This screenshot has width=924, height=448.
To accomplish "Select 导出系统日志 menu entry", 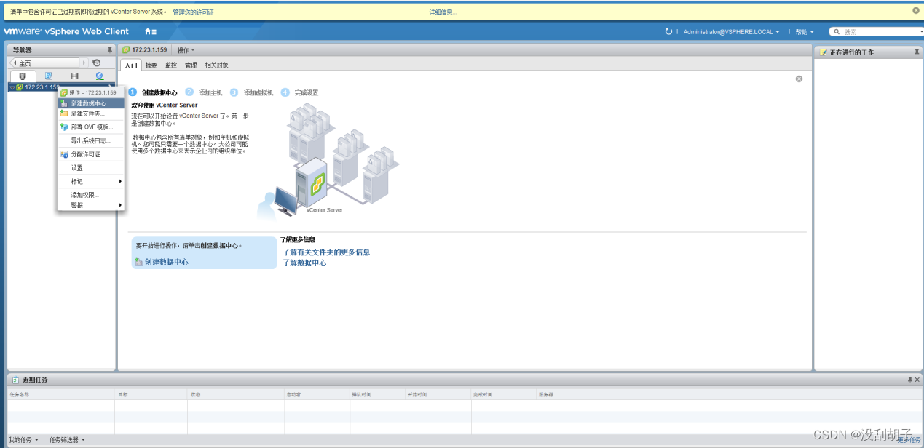I will [91, 140].
